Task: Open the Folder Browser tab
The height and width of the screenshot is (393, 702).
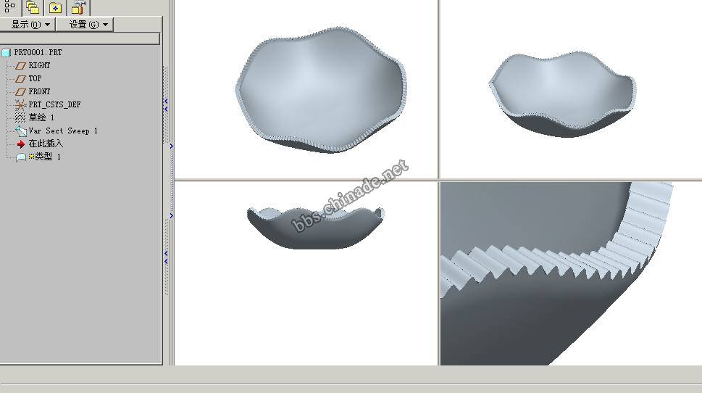Action: [33, 7]
